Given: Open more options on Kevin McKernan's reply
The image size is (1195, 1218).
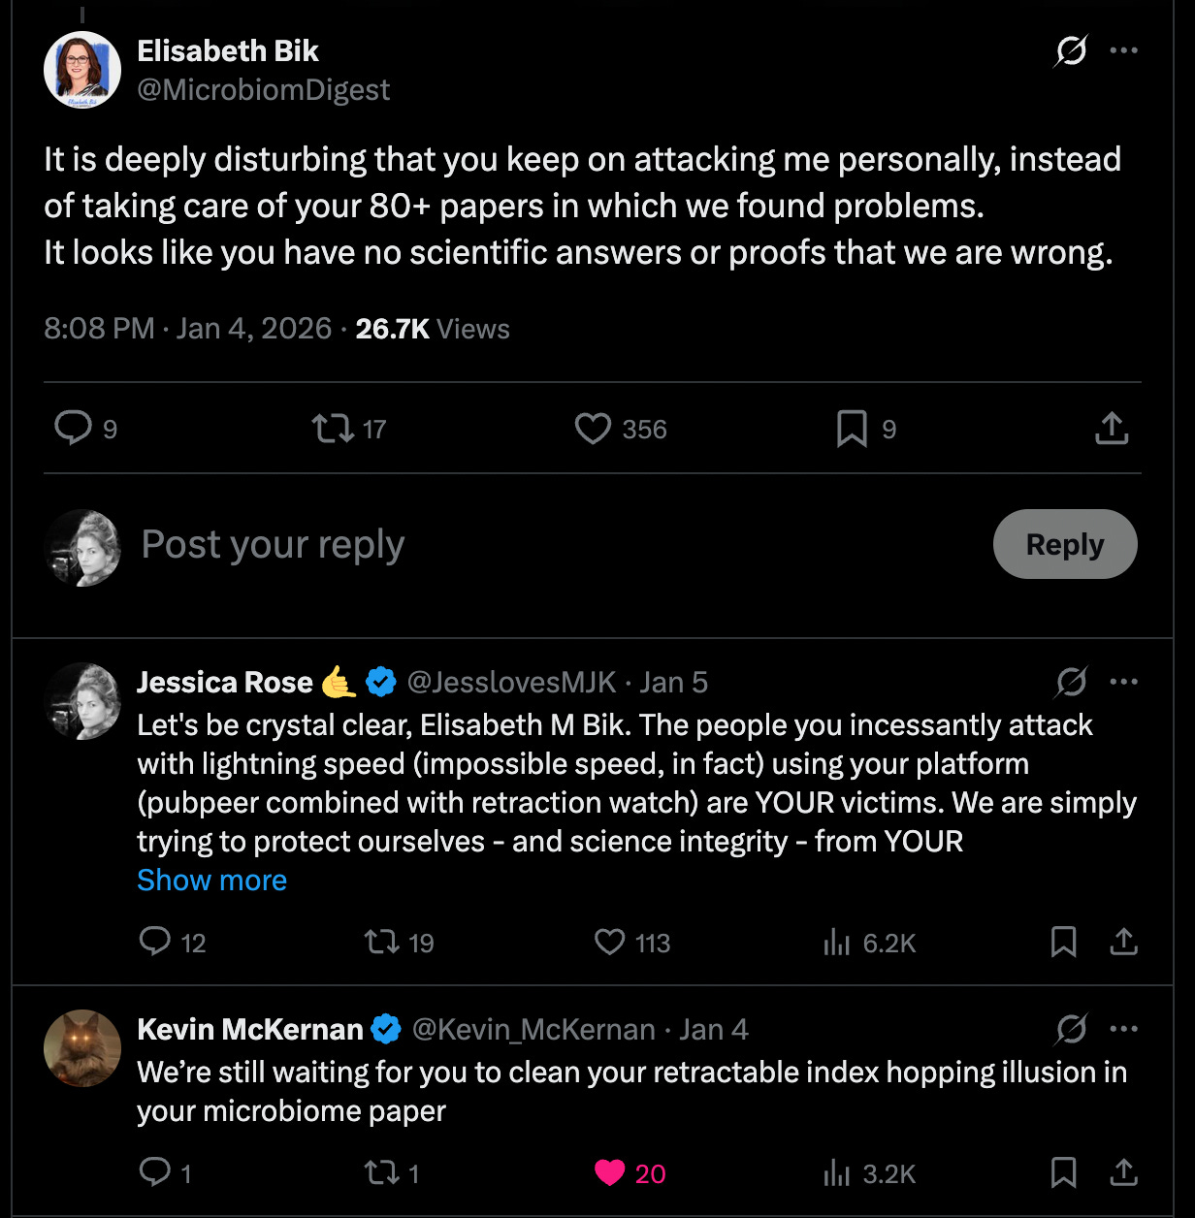Looking at the screenshot, I should [x=1123, y=1029].
